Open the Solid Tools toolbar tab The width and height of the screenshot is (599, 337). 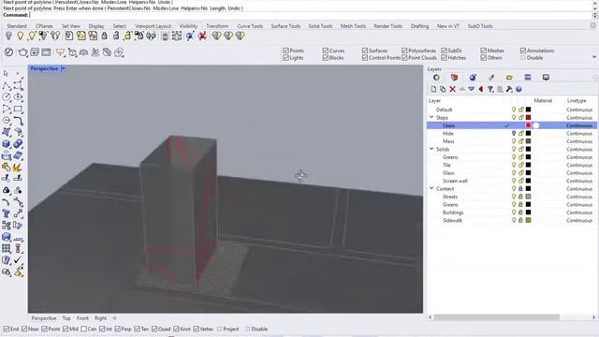coord(320,26)
